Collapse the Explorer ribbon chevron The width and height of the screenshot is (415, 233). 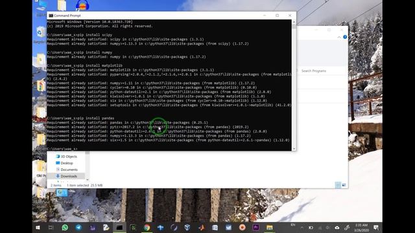[339, 38]
